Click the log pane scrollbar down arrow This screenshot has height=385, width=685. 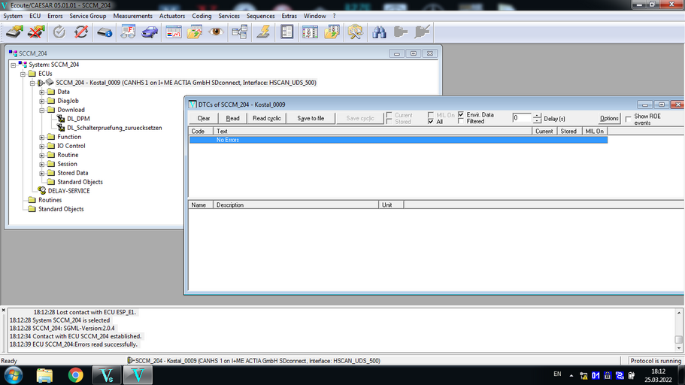point(679,348)
